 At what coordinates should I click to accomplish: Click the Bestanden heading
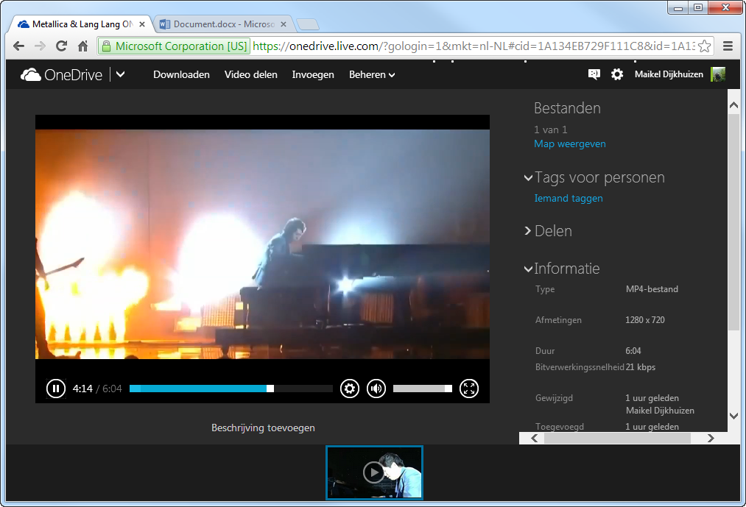point(567,108)
